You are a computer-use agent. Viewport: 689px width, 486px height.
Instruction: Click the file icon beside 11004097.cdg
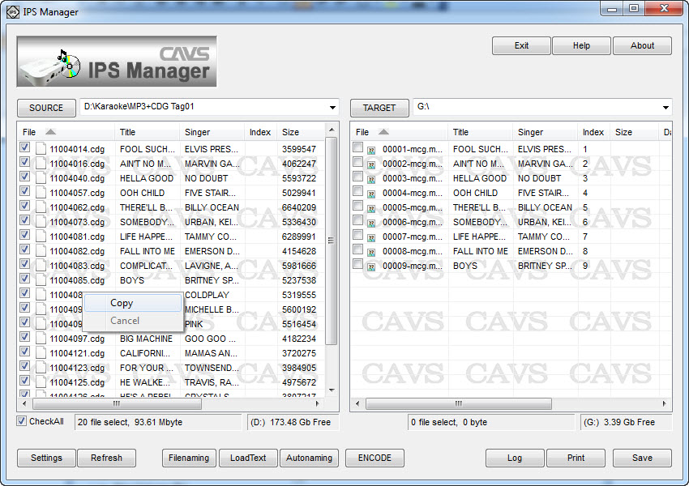[x=40, y=339]
